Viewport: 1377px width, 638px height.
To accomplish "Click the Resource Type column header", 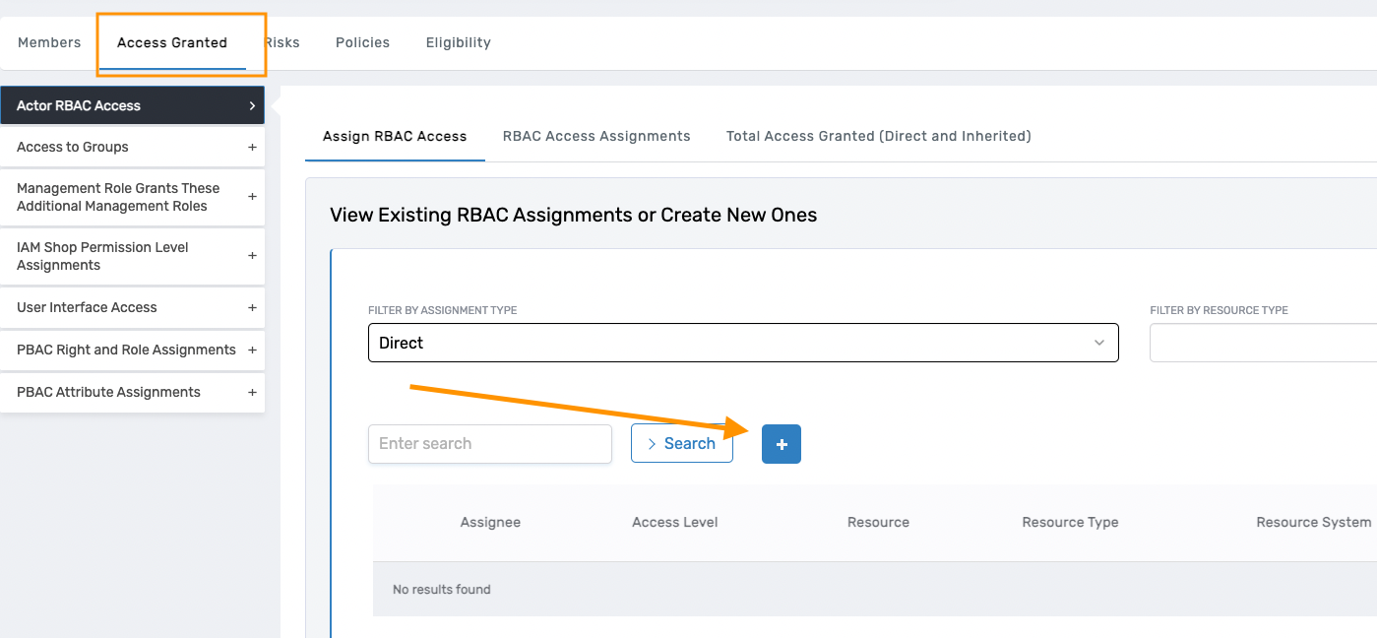I will click(1070, 523).
